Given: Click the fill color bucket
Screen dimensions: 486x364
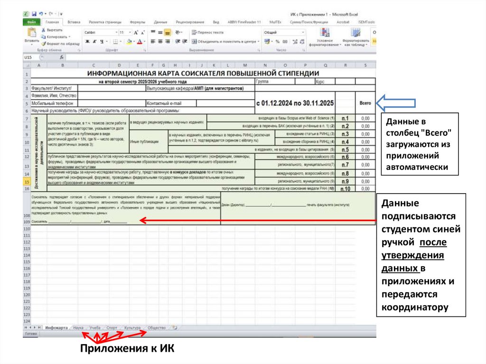Looking at the screenshot, I should tap(129, 42).
